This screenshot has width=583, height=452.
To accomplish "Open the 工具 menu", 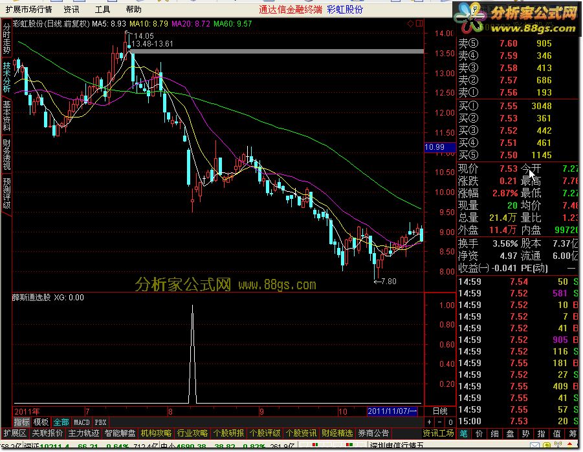I will pyautogui.click(x=102, y=9).
